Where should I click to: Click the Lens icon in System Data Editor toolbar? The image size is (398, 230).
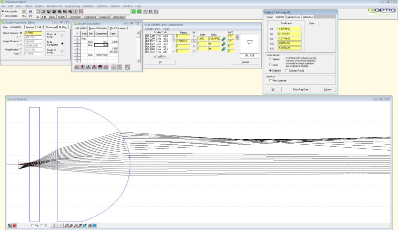[x=83, y=67]
